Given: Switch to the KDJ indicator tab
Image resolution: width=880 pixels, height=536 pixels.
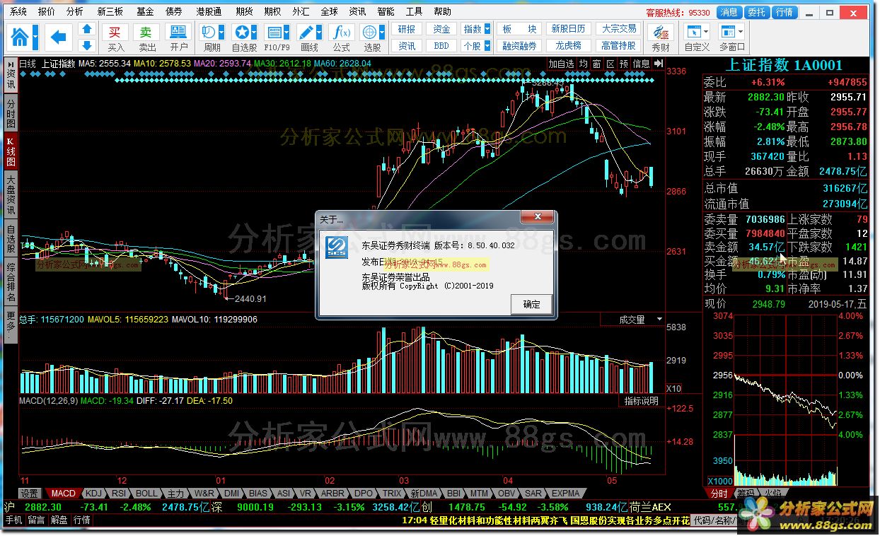Looking at the screenshot, I should pyautogui.click(x=94, y=494).
